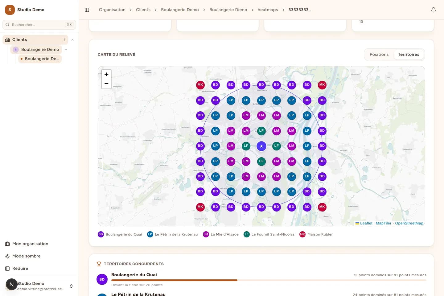Open the OpenStreetMap attribution link

409,223
